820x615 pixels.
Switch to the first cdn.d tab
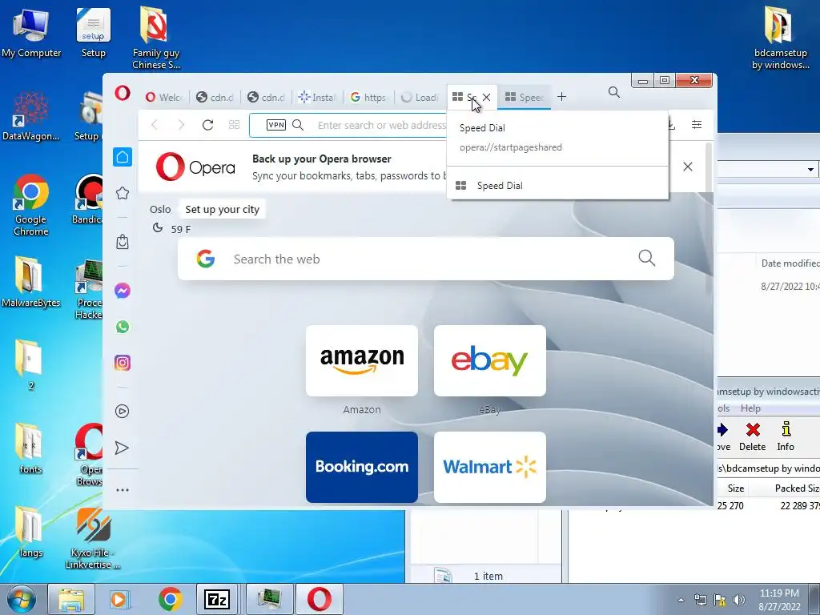click(x=215, y=97)
